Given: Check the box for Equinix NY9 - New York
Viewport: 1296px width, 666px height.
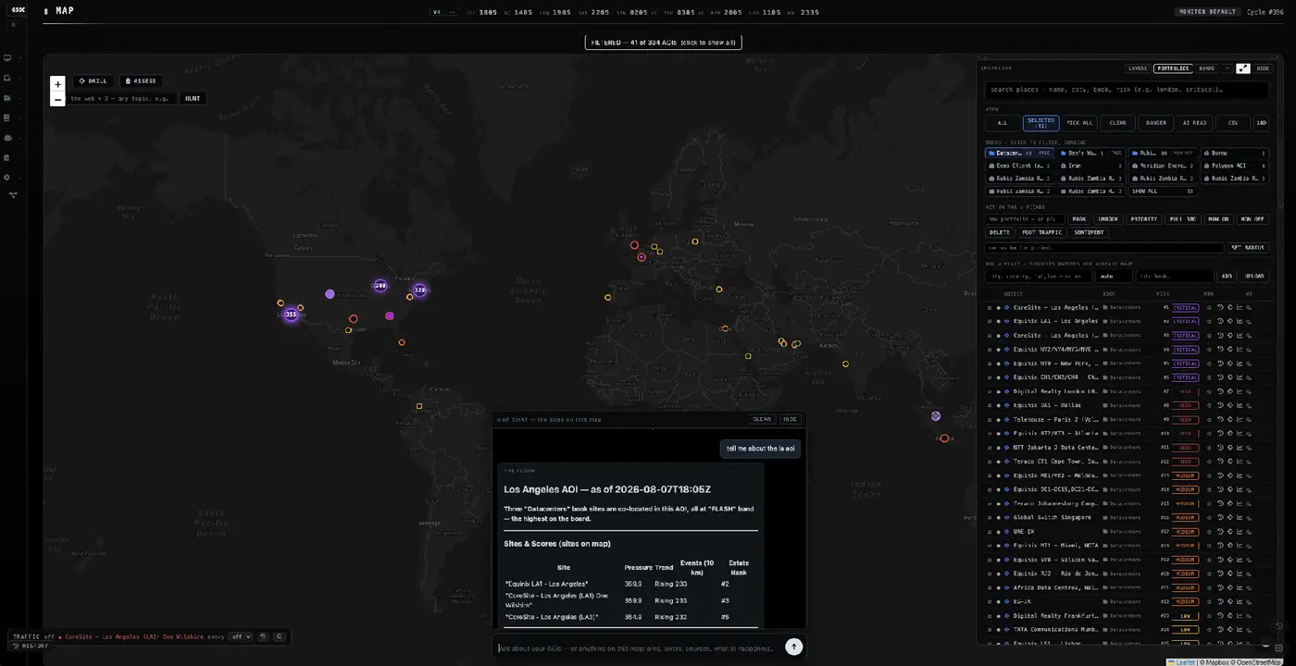Looking at the screenshot, I should point(989,364).
